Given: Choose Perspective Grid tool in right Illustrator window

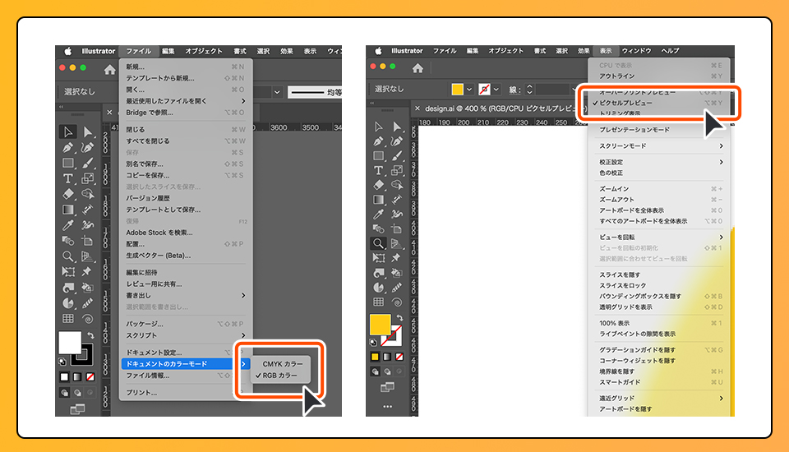Looking at the screenshot, I should click(x=396, y=243).
